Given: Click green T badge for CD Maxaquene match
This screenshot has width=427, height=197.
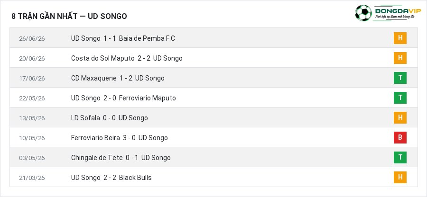Looking at the screenshot, I should pyautogui.click(x=400, y=78).
